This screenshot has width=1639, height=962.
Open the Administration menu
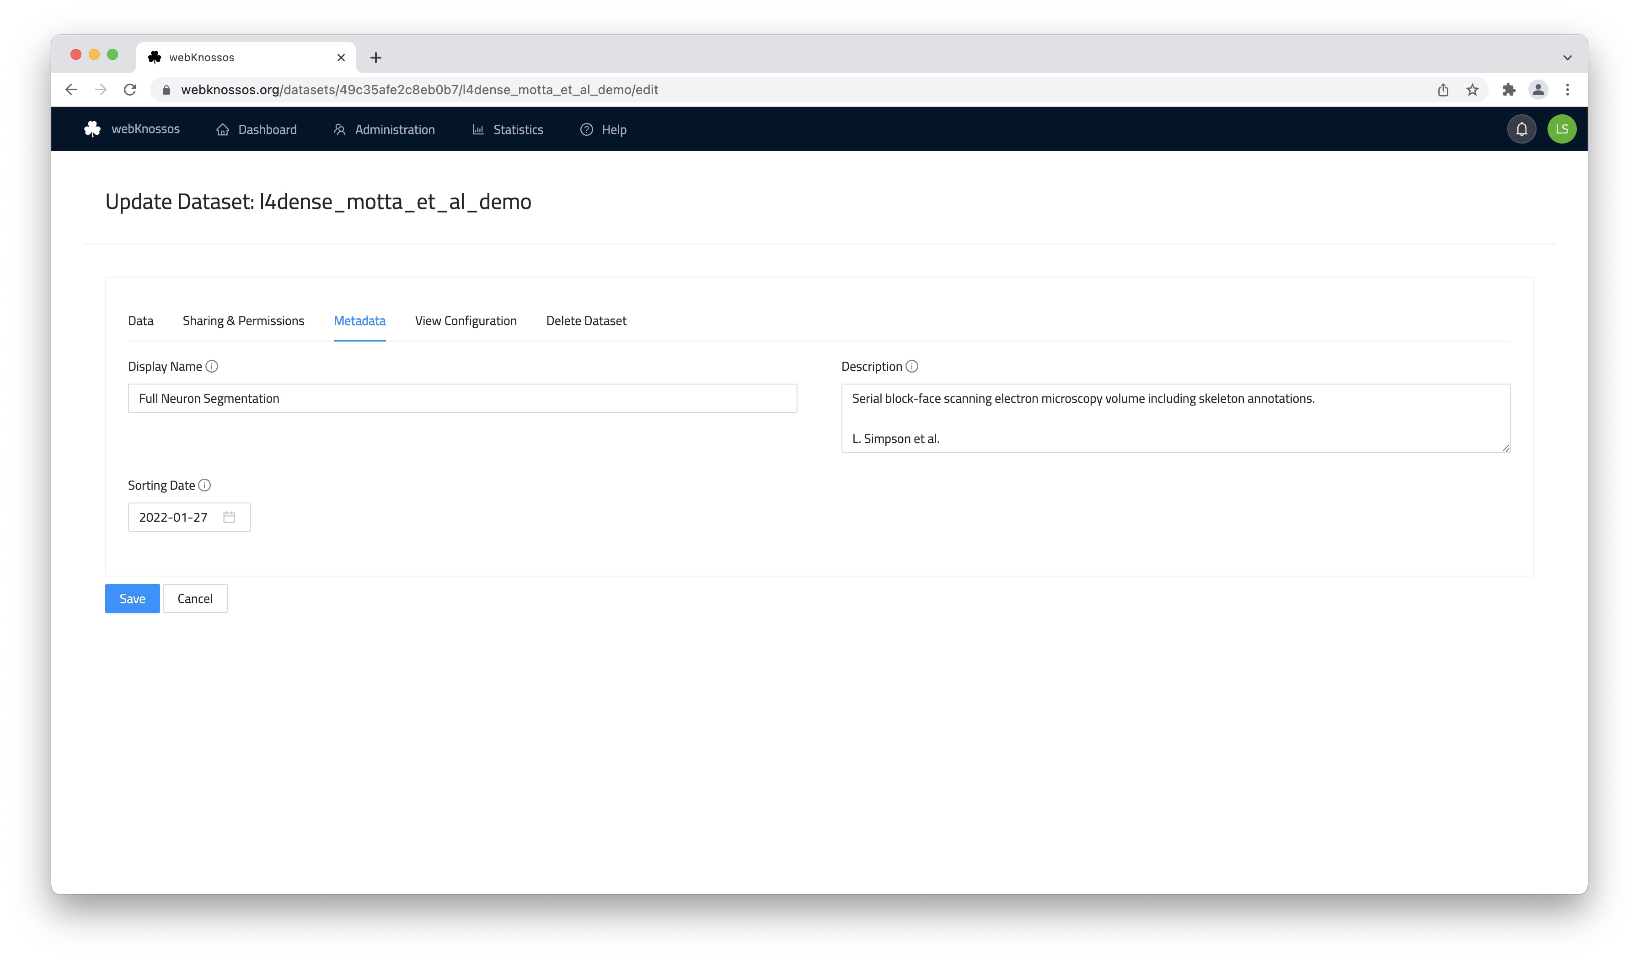coord(384,129)
